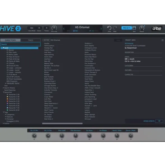This screenshot has height=166, width=165.
Task: Click the HS Ortomat preset display
Action: (x=82, y=27)
